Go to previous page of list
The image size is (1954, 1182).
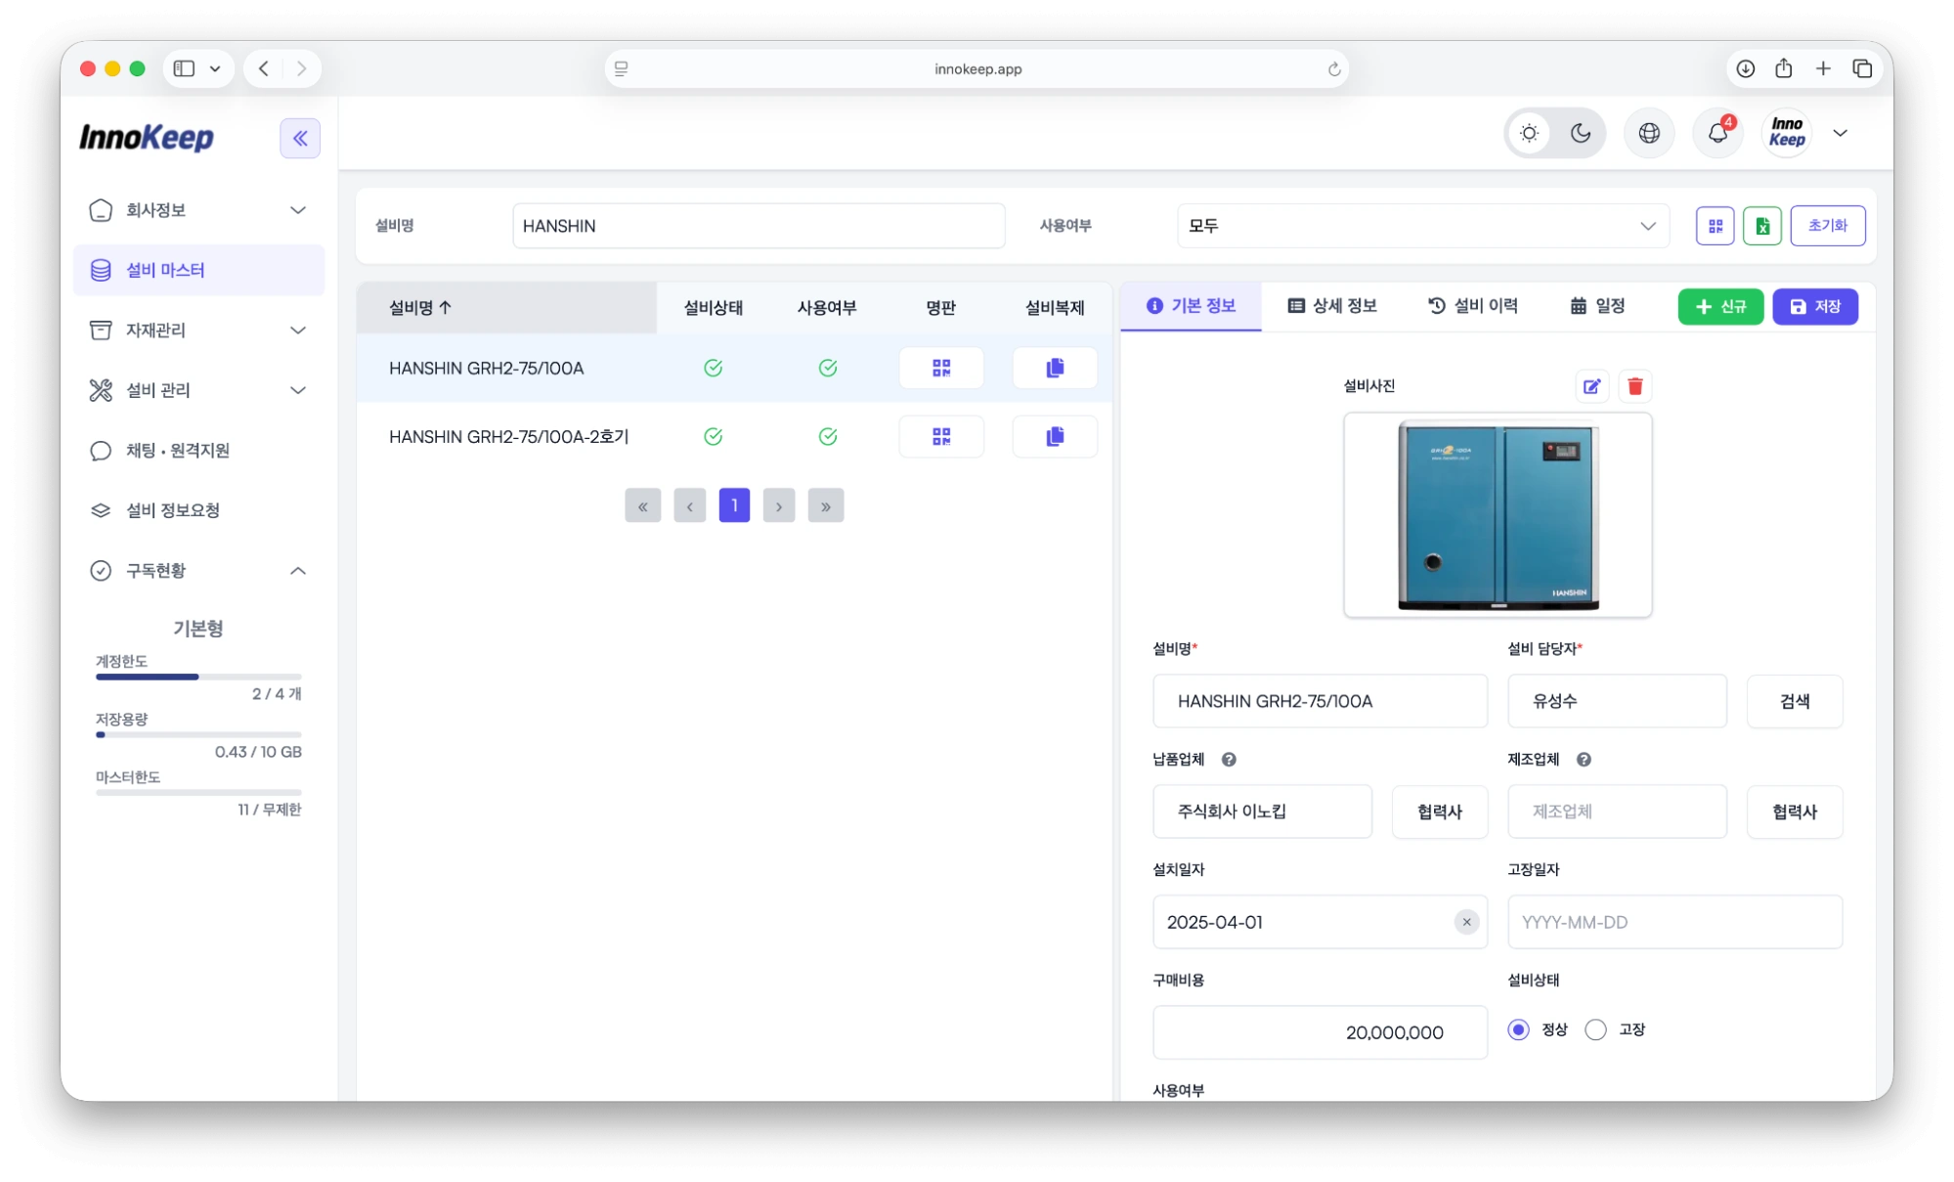tap(689, 505)
